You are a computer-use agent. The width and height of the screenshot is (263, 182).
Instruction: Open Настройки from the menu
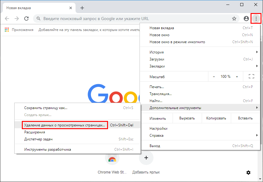pyautogui.click(x=200, y=129)
